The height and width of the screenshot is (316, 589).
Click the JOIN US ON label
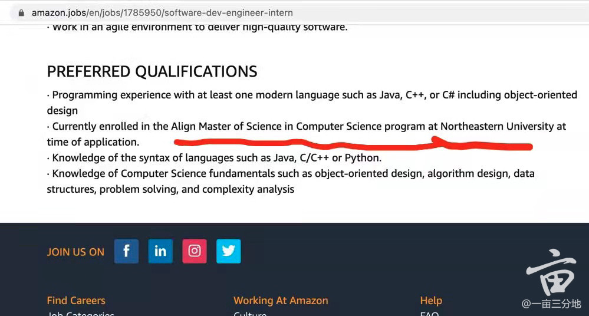[75, 252]
